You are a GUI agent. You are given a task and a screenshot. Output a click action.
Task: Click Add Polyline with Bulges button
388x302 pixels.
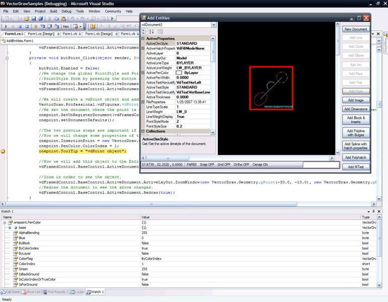[x=356, y=133]
